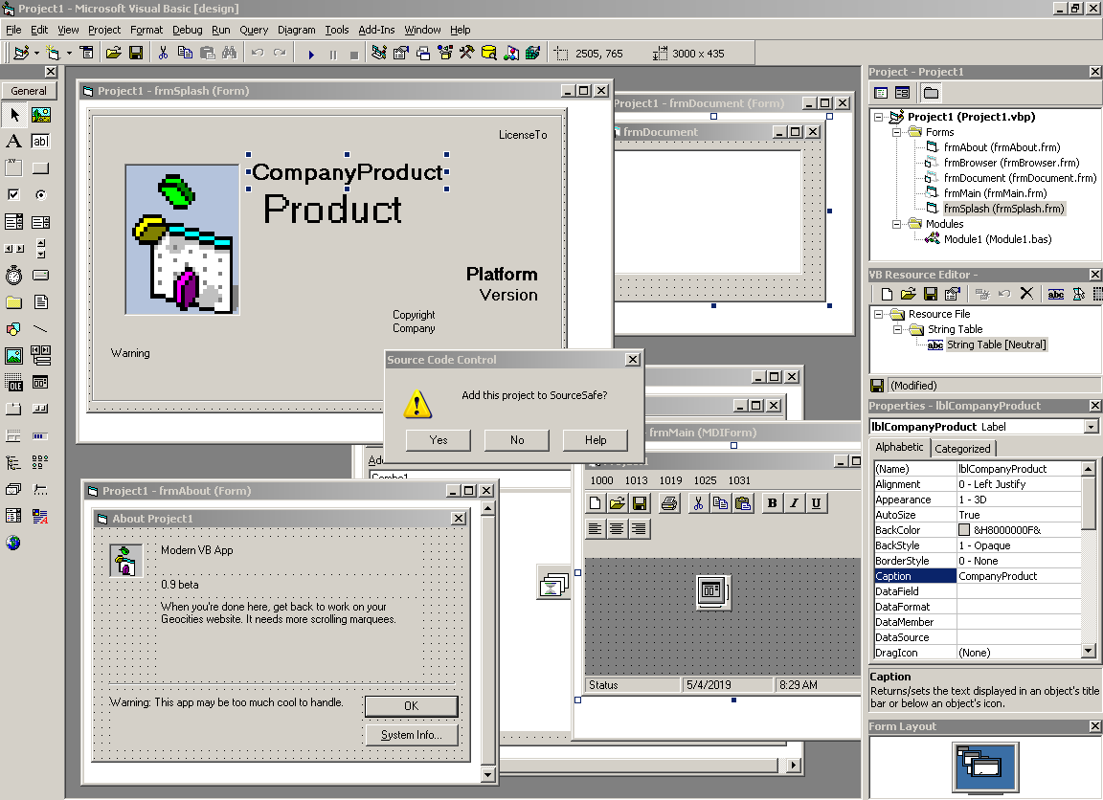Viewport: 1103px width, 800px height.
Task: Click the Form Layout monitor thumbnail
Action: click(986, 767)
